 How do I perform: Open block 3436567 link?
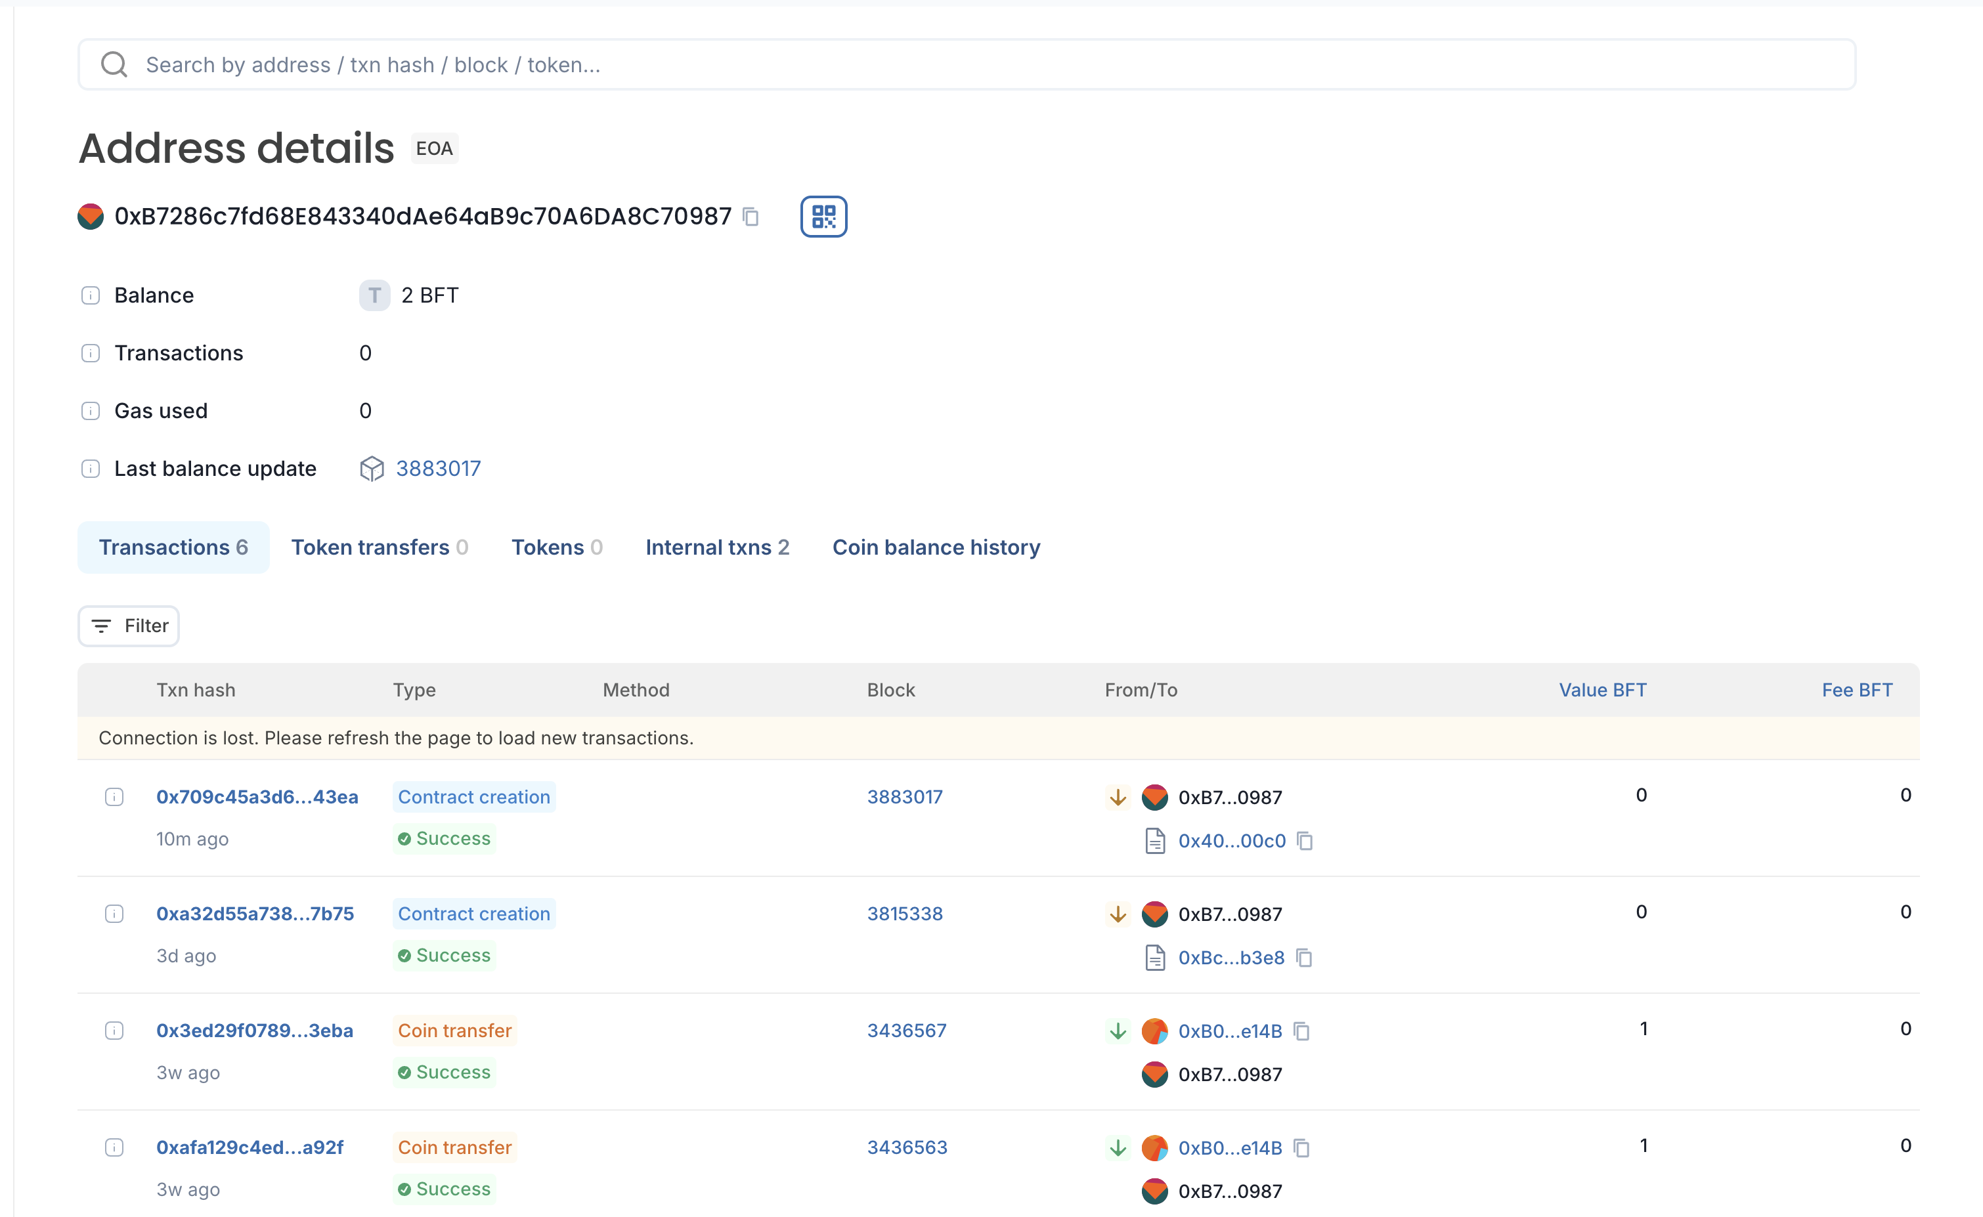click(907, 1031)
